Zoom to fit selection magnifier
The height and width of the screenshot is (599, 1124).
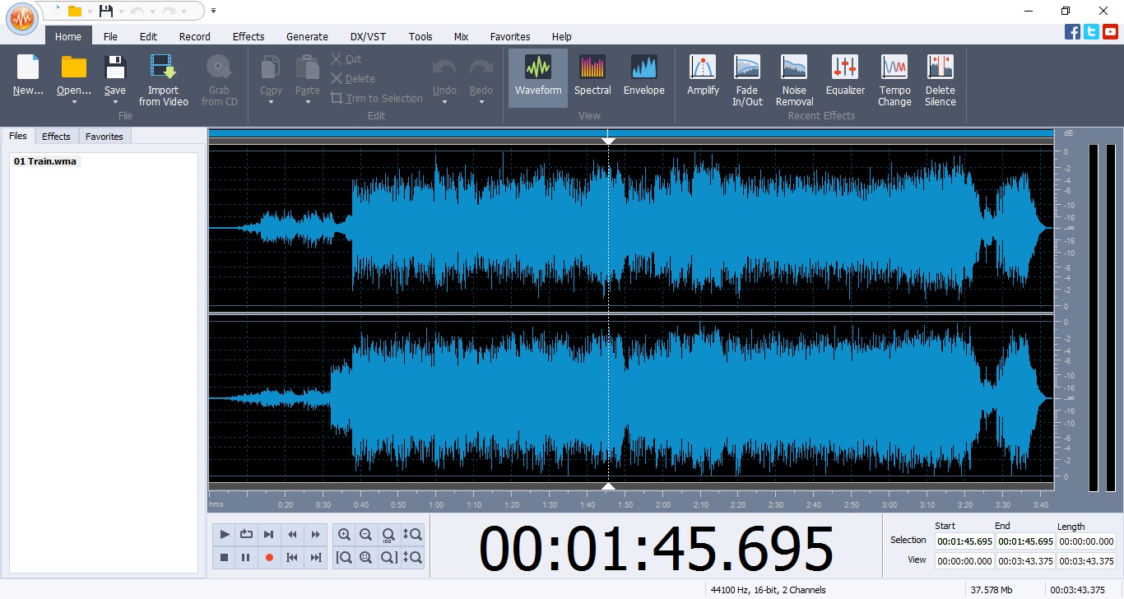pyautogui.click(x=366, y=558)
